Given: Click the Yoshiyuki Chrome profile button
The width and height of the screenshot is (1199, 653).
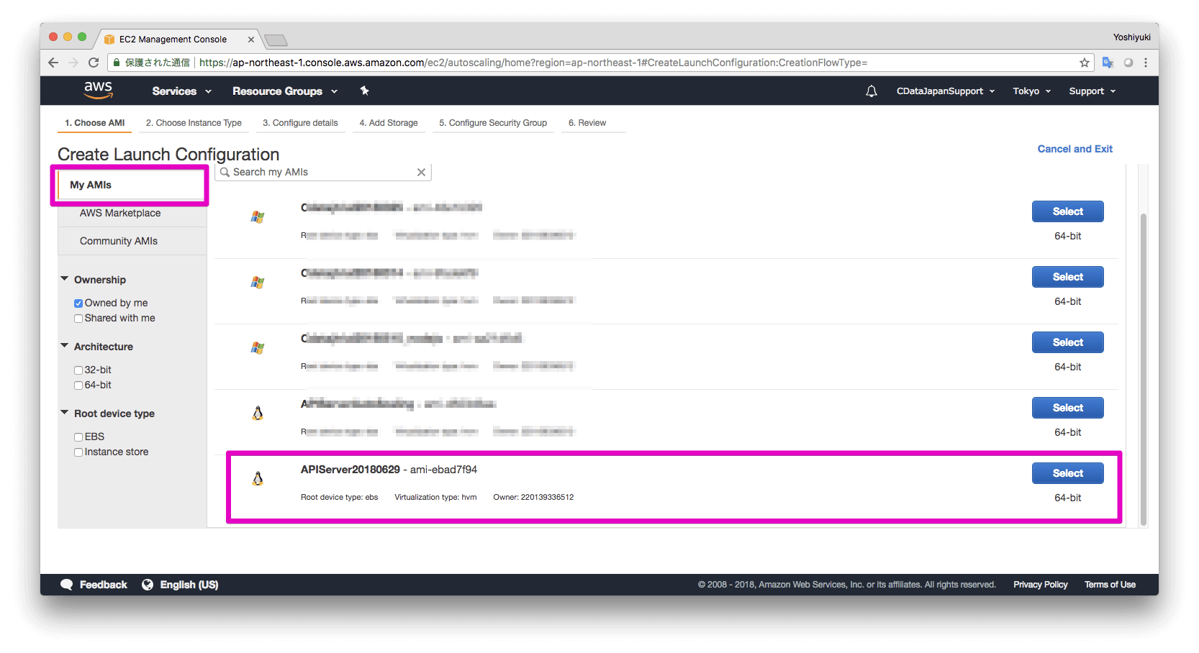Looking at the screenshot, I should pos(1132,37).
